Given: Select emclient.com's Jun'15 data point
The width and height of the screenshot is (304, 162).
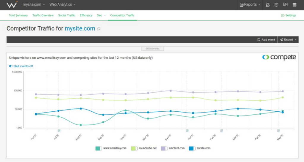Looking at the screenshot, I should [x=36, y=94].
